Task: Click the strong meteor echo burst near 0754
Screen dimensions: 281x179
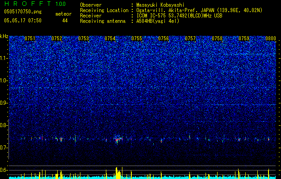Action: coord(118,139)
